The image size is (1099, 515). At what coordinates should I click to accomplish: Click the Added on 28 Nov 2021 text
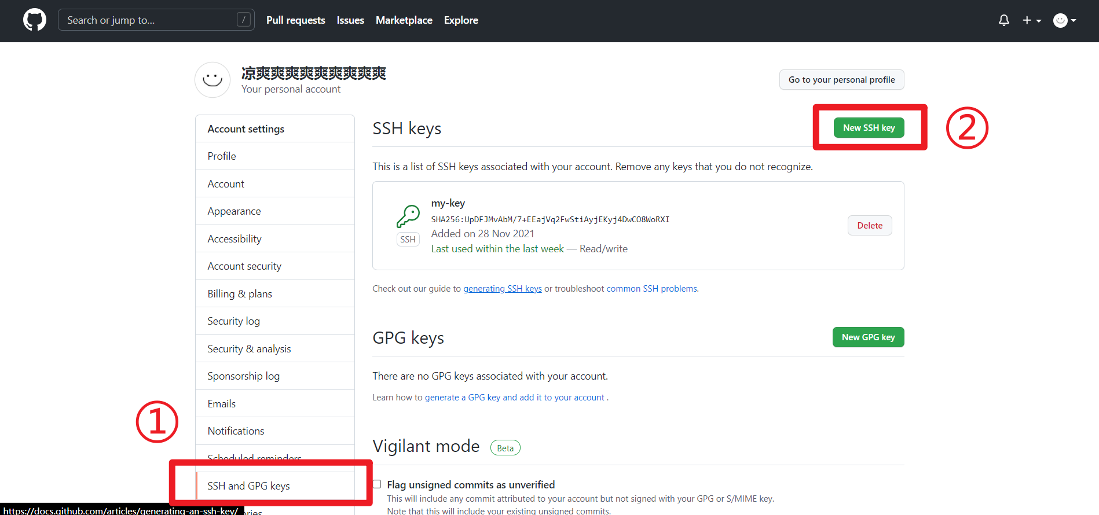coord(483,234)
